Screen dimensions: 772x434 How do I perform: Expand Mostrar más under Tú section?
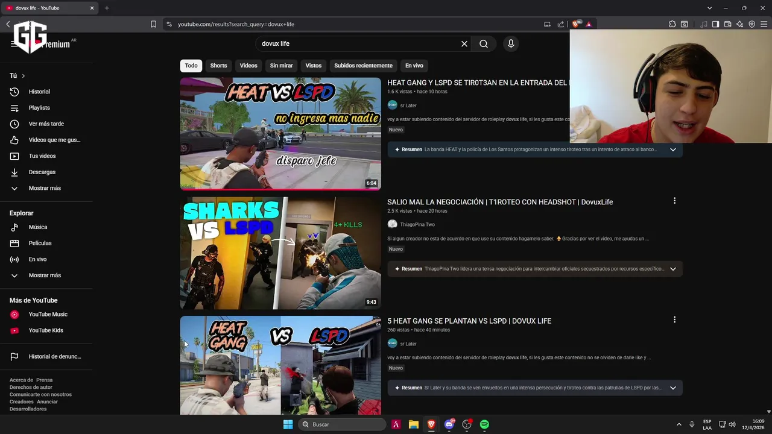point(45,188)
